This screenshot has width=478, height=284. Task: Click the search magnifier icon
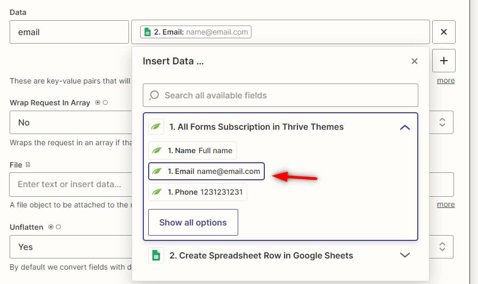coord(154,95)
